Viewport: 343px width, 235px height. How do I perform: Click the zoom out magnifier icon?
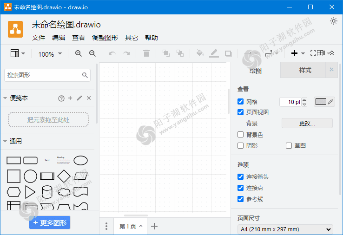pos(92,53)
